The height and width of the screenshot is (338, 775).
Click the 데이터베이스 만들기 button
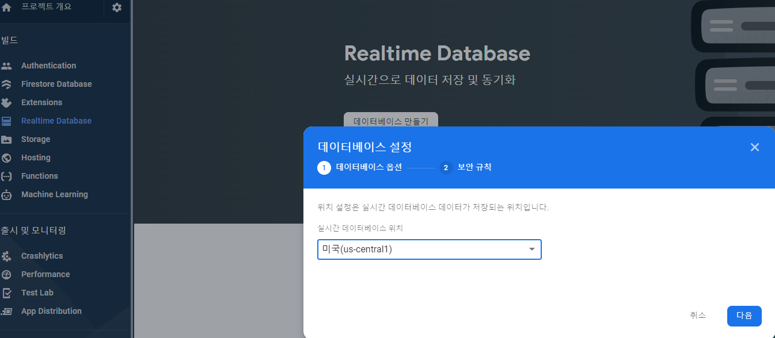click(x=391, y=120)
